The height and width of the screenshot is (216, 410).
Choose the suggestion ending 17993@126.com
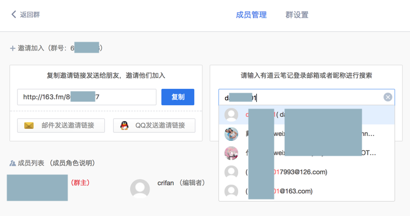pyautogui.click(x=307, y=172)
